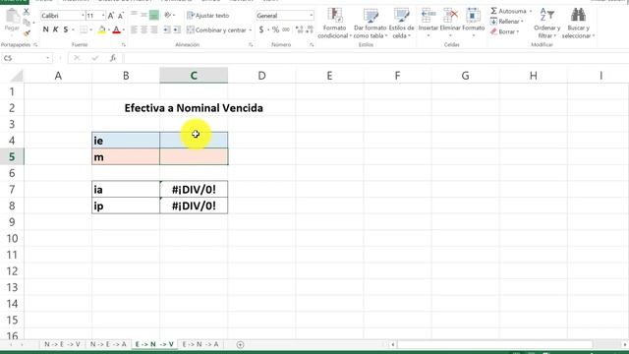The image size is (629, 354).
Task: Open Calibri font name dropdown
Action: point(83,16)
